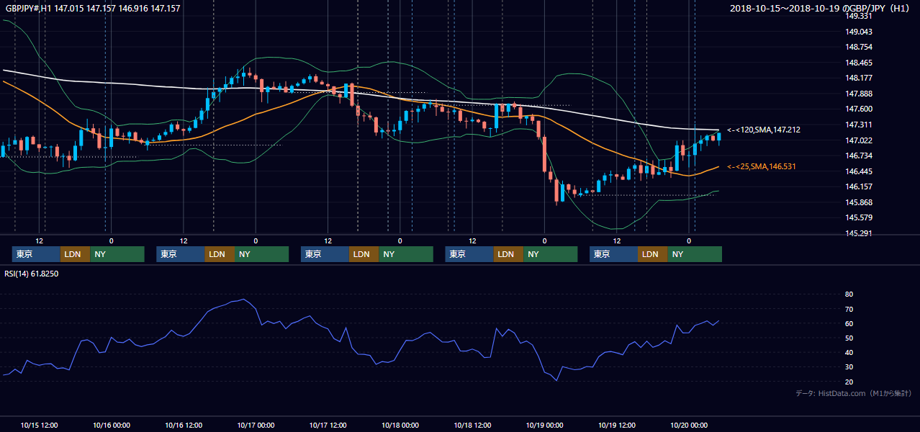
Task: Click the 10/17 00:00 time axis label
Action: pyautogui.click(x=256, y=425)
